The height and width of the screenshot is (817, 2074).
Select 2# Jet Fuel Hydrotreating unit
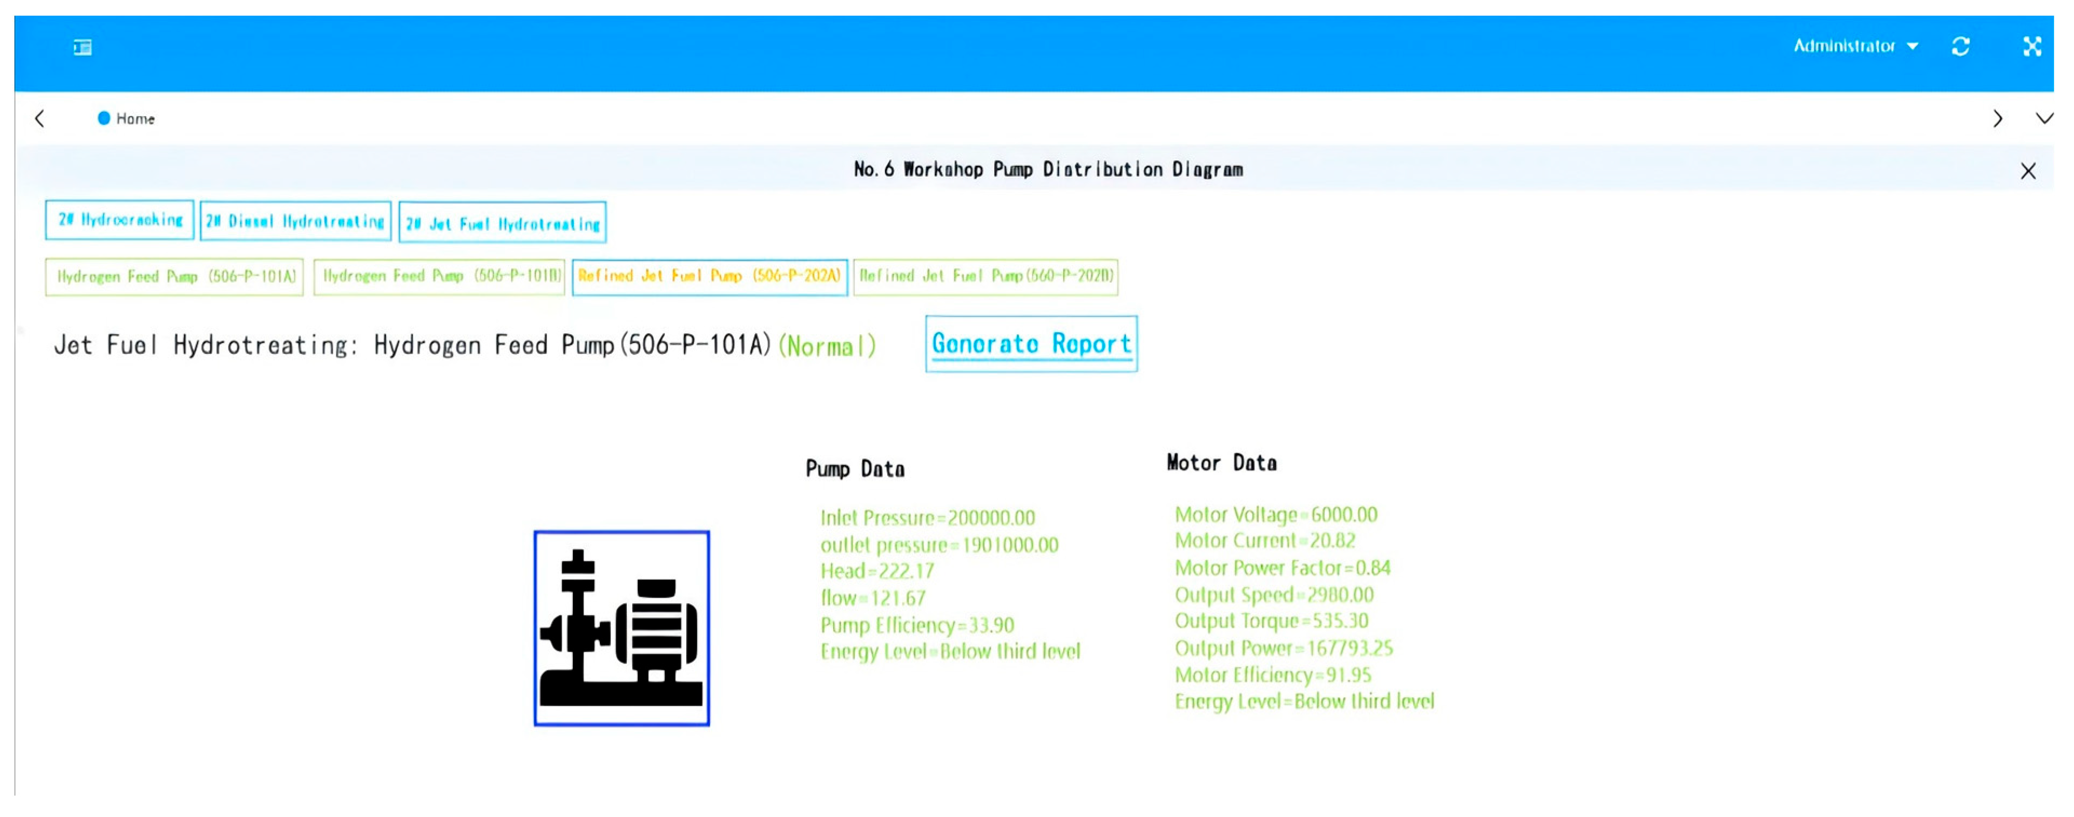pos(502,223)
